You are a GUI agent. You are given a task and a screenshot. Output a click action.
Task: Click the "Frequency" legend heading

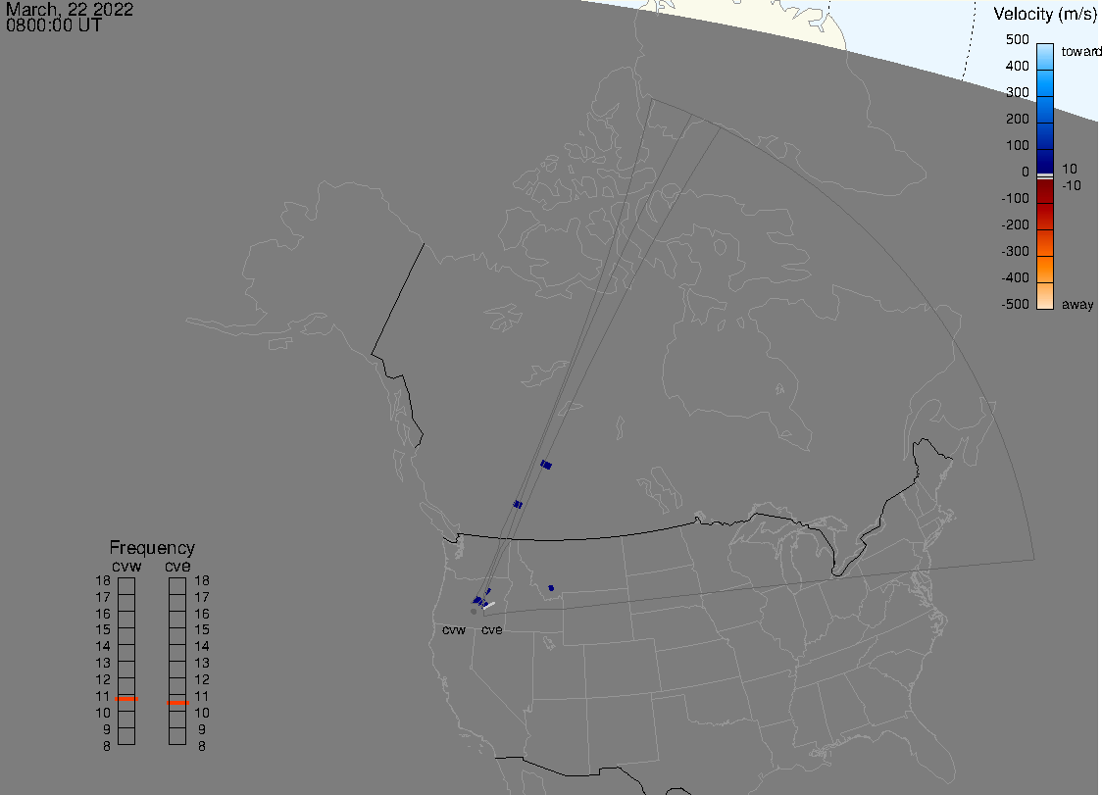[152, 548]
